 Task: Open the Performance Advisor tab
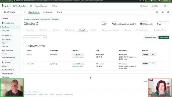click(x=110, y=30)
